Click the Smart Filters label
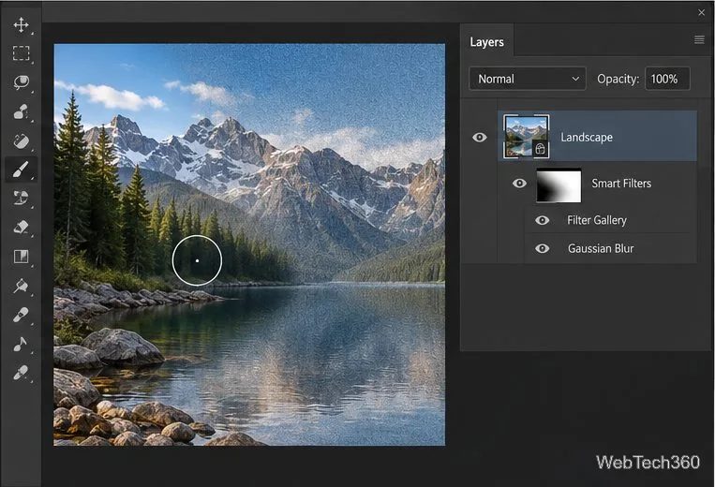715x487 pixels. pyautogui.click(x=621, y=184)
